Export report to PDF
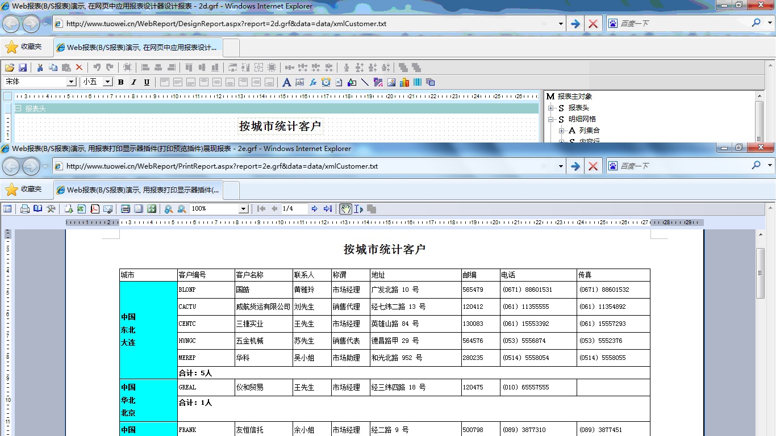This screenshot has width=776, height=436. click(95, 209)
